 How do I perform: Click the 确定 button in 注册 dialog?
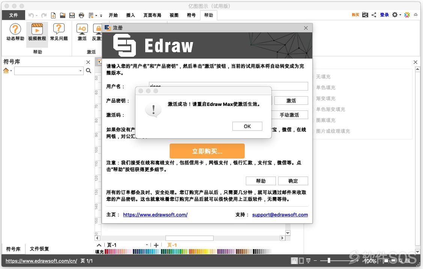tap(293, 181)
